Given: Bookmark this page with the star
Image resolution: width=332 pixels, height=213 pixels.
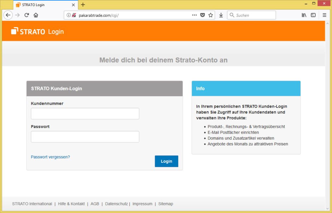Looking at the screenshot, I should point(210,15).
